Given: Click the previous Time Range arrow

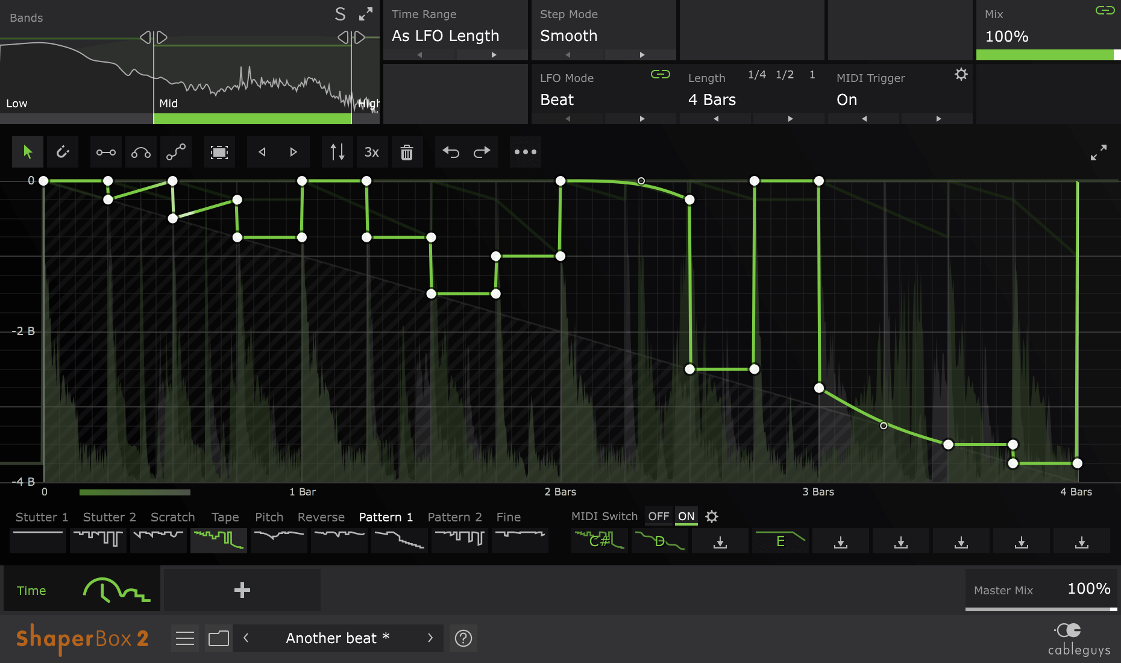Looking at the screenshot, I should 419,54.
